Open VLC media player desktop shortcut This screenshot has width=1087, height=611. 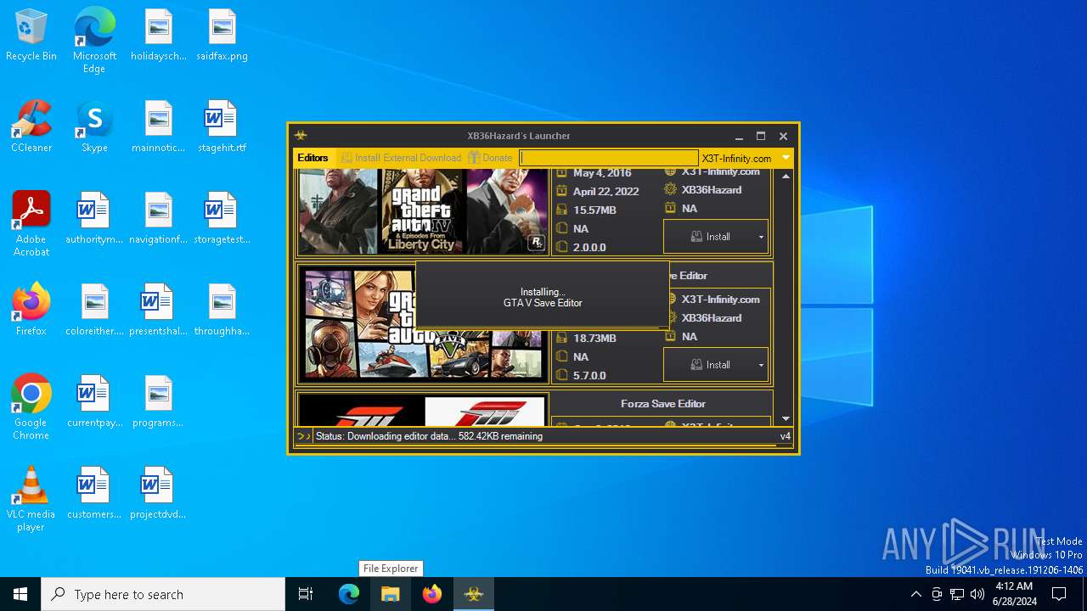tap(31, 499)
